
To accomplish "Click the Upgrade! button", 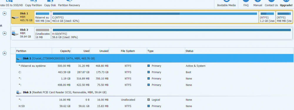I will coord(286,3).
